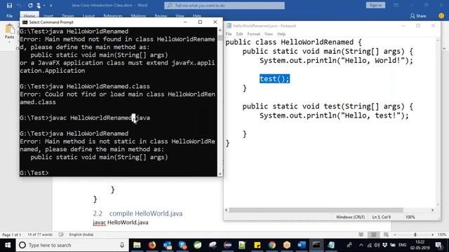Open Google Chrome from the taskbar
This screenshot has width=449, height=252.
272,245
